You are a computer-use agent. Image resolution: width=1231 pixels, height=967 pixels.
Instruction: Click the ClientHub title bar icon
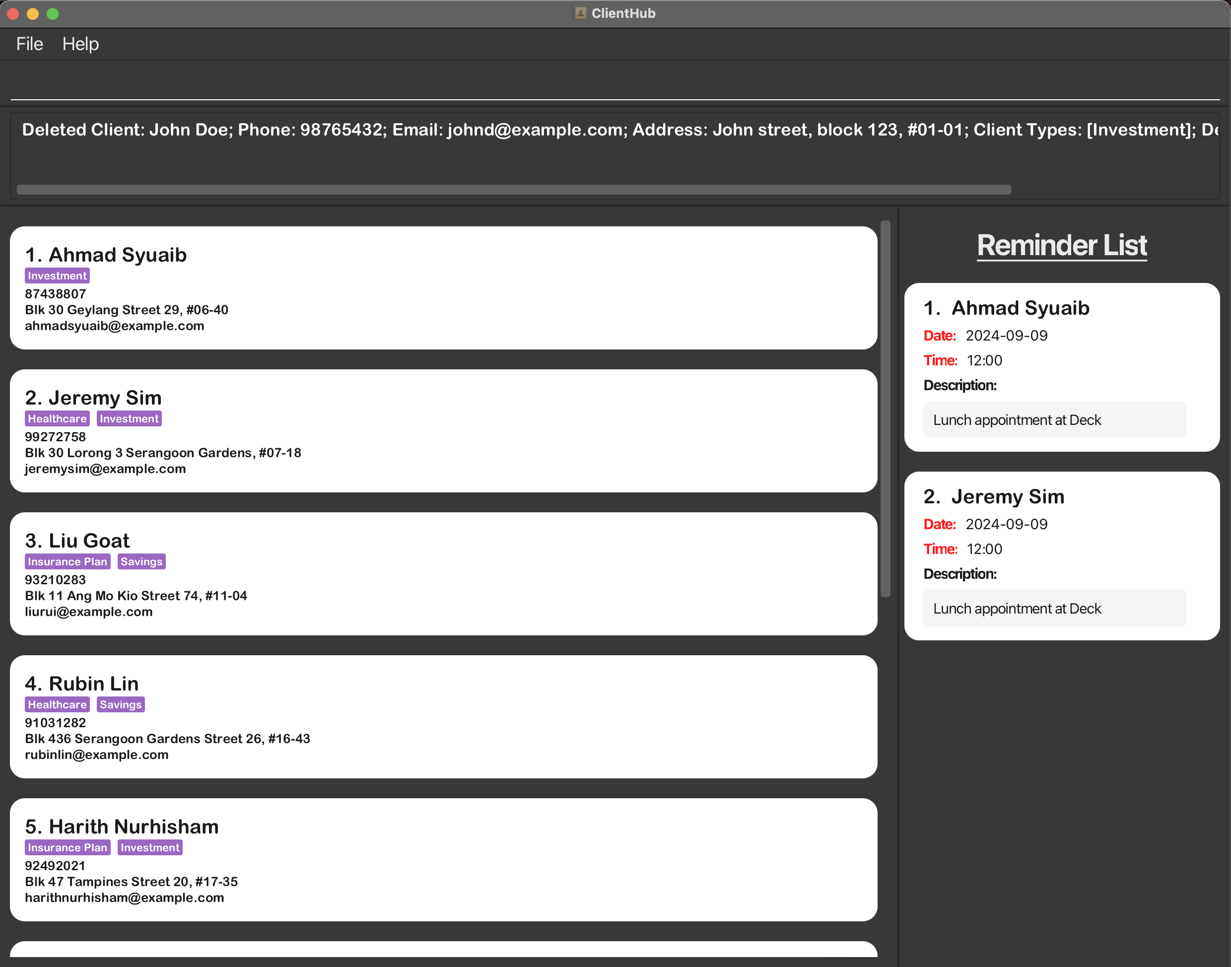pos(580,13)
